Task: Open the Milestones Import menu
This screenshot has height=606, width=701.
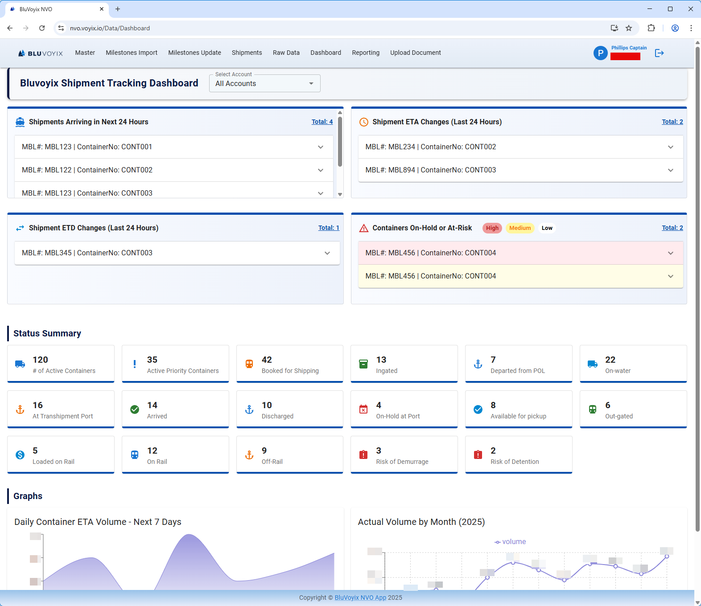Action: point(132,53)
